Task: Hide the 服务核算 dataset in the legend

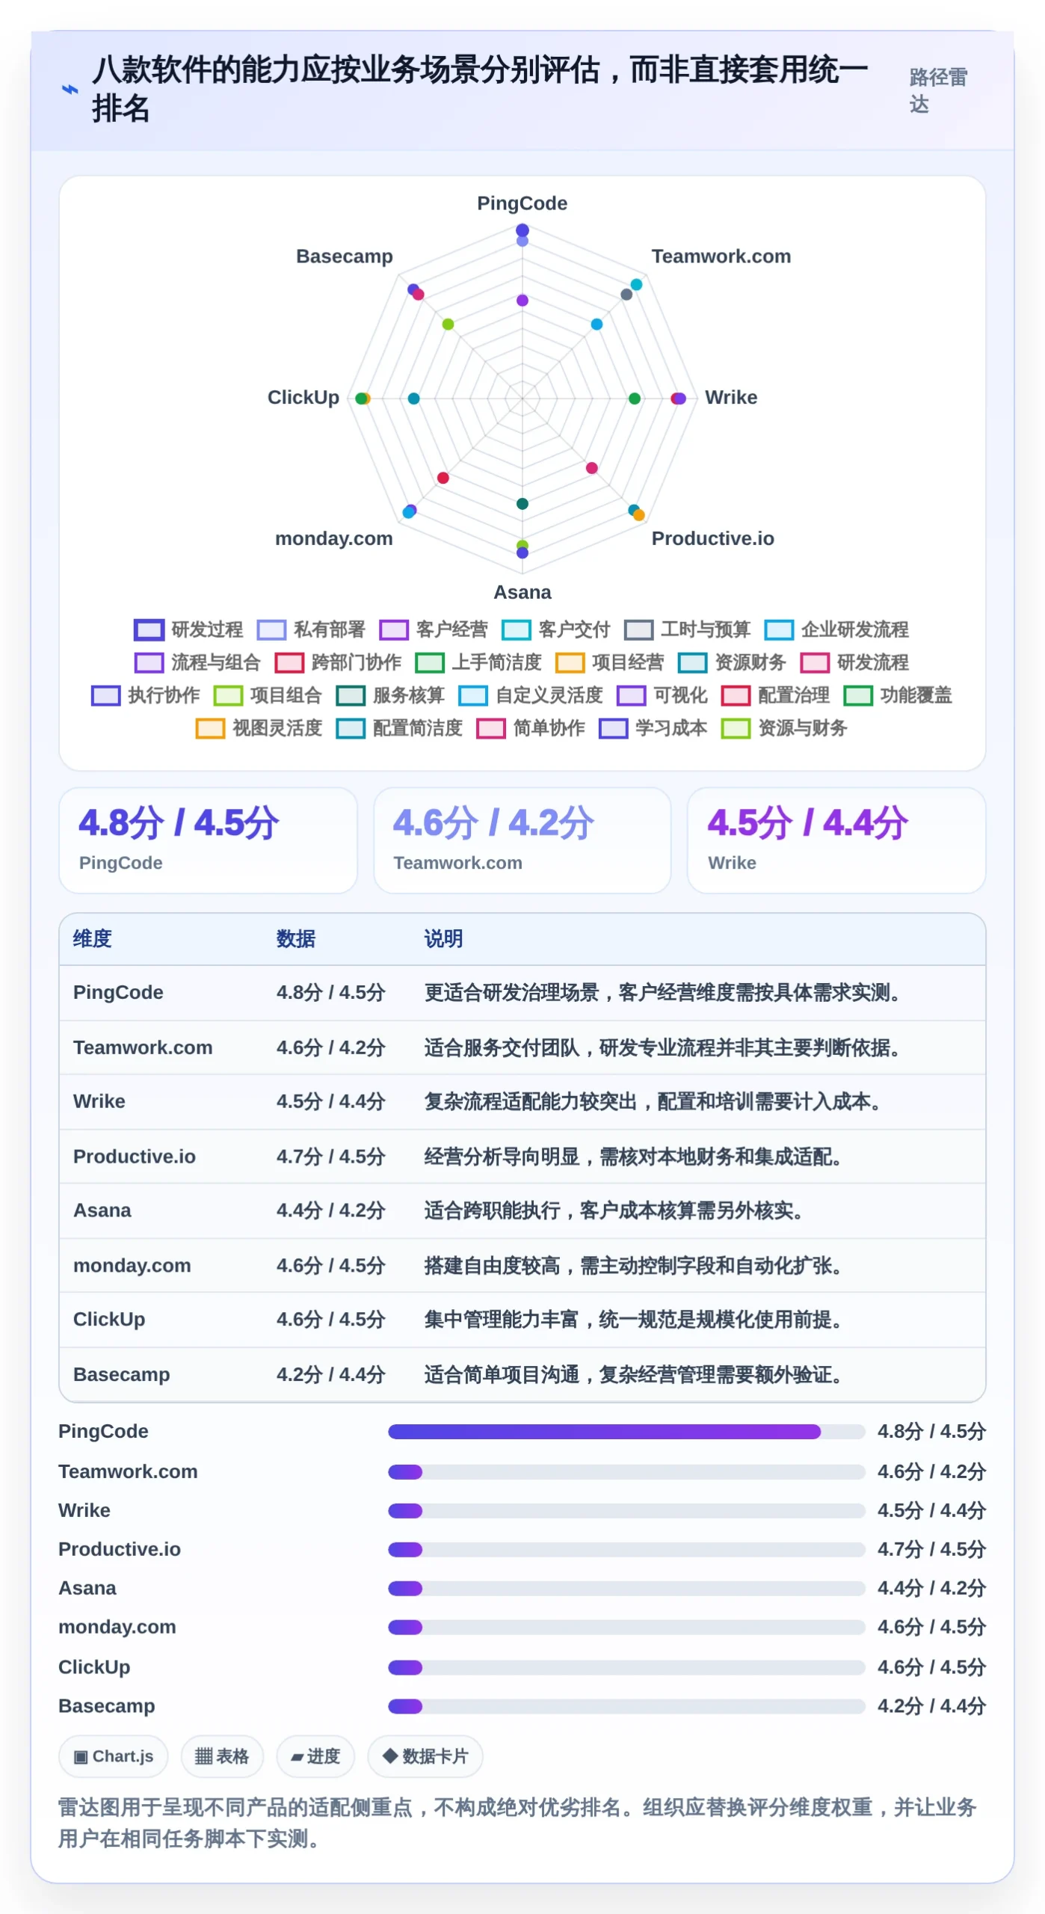Action: (x=391, y=695)
